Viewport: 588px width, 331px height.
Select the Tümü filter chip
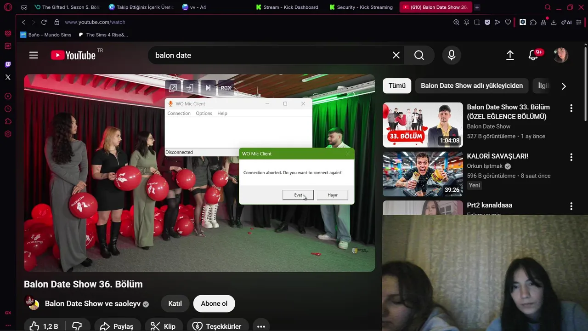[397, 86]
